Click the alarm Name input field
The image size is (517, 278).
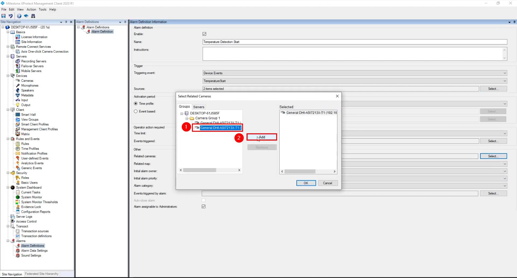point(354,42)
